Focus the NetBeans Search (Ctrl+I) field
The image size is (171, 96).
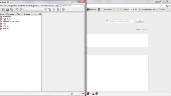[x=73, y=6]
